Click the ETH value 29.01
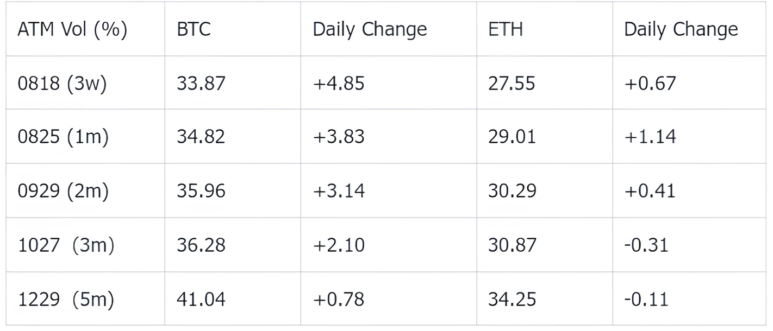 (x=512, y=136)
